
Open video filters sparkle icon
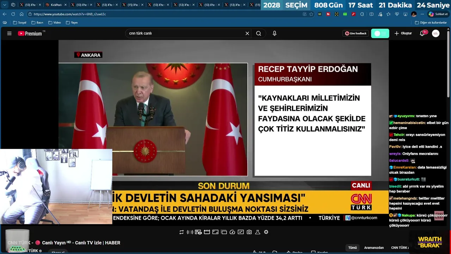pos(241,232)
